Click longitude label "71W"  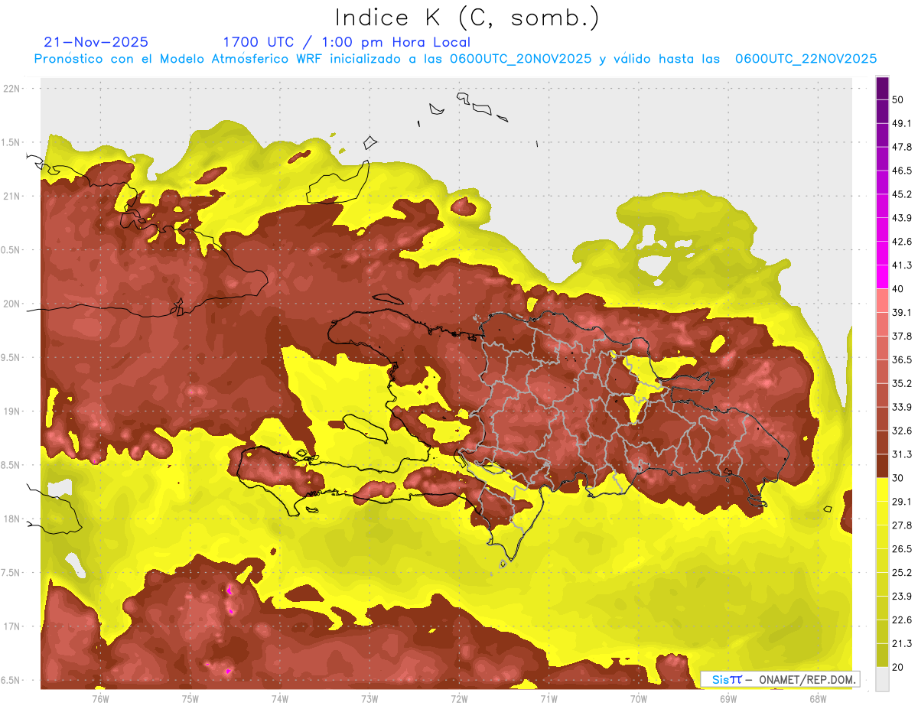pos(549,699)
